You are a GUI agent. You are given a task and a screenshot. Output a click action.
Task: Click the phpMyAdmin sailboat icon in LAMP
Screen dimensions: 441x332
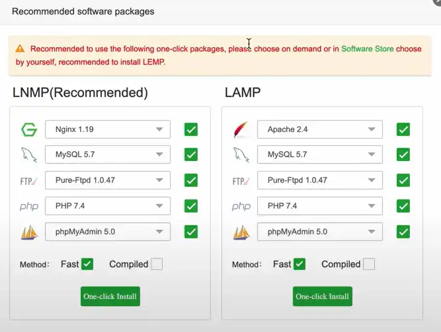(x=241, y=232)
